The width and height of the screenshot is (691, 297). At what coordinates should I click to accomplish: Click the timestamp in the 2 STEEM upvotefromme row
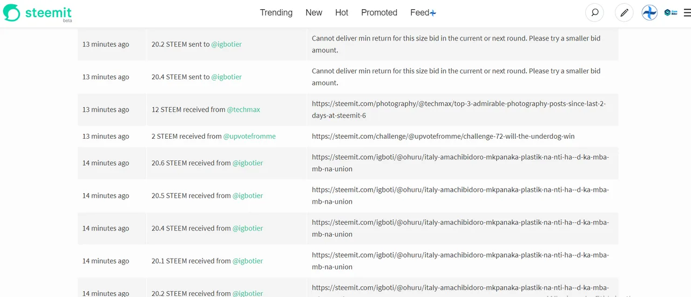click(x=106, y=136)
